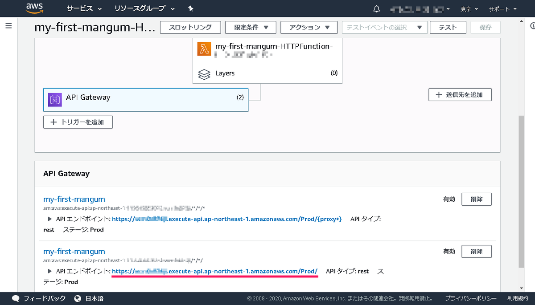Click the (2) trigger count label
The image size is (535, 305).
pos(240,98)
